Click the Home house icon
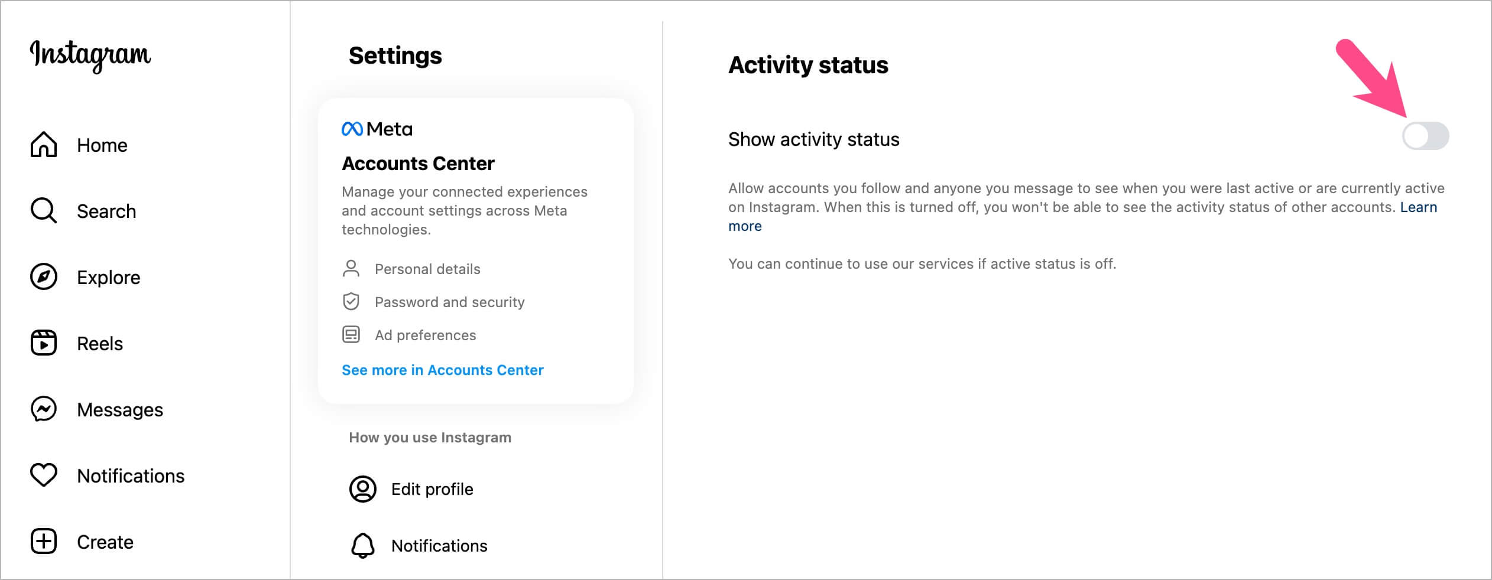Screen dimensions: 1492x580 pyautogui.click(x=44, y=145)
